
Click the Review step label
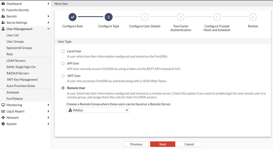pos(253,26)
